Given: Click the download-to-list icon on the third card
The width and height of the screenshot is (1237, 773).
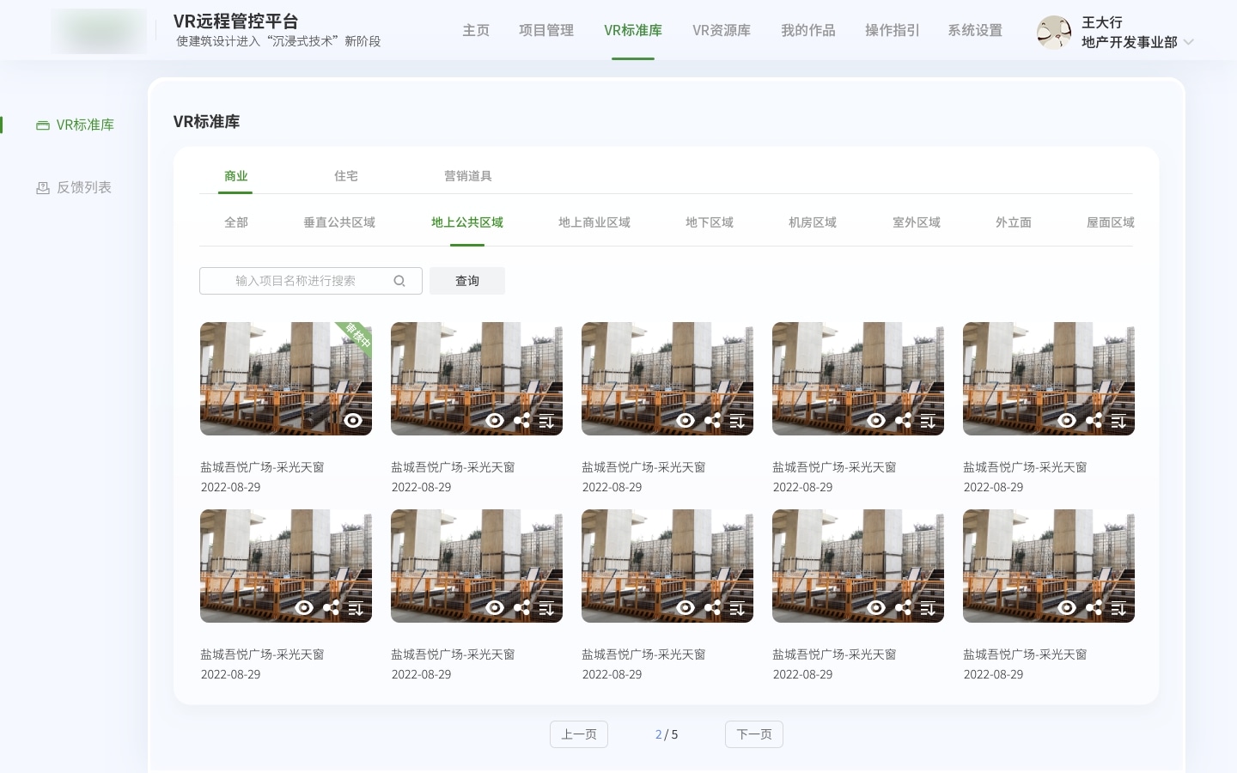Looking at the screenshot, I should click(737, 422).
